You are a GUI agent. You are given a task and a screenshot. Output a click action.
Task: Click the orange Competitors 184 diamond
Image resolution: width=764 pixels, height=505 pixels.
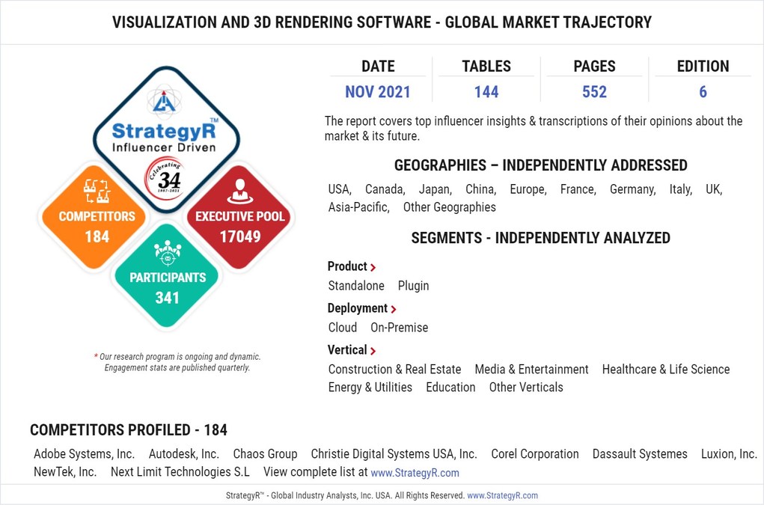[95, 217]
